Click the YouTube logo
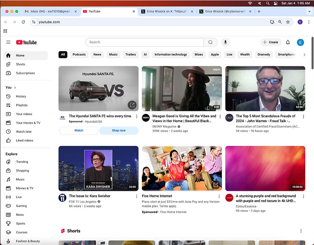 [x=27, y=42]
